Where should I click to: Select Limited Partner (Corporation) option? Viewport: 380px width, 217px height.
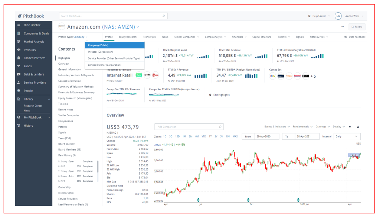click(x=115, y=65)
